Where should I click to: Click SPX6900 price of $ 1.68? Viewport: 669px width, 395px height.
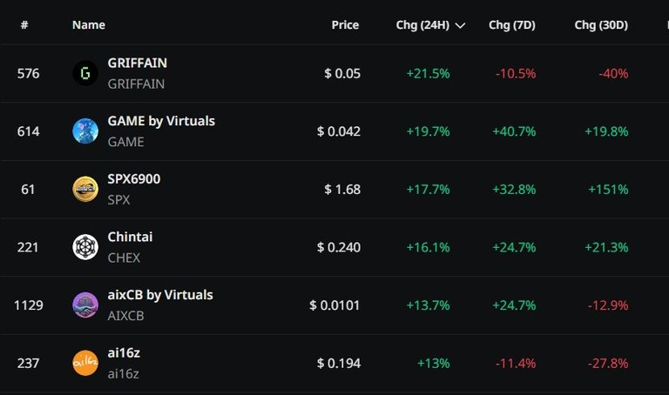pos(342,189)
